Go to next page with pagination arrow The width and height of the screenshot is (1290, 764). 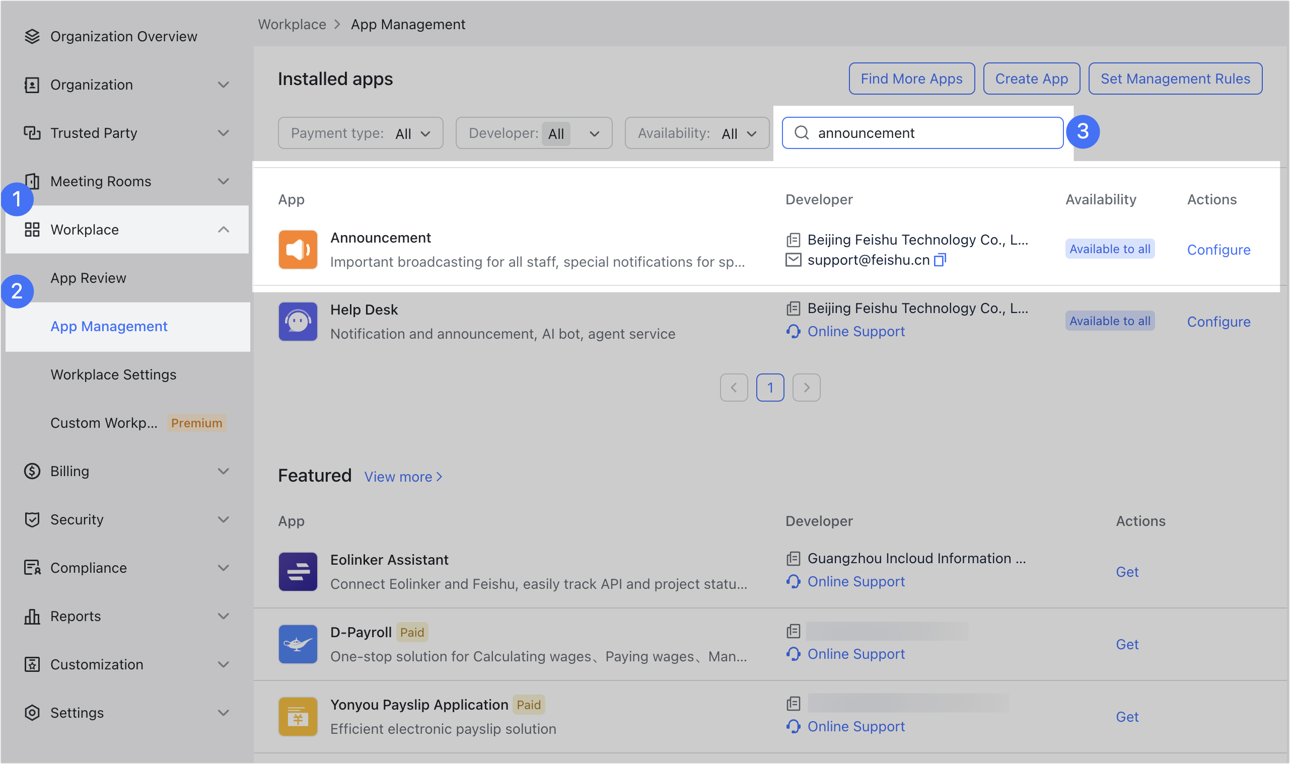[x=806, y=388]
